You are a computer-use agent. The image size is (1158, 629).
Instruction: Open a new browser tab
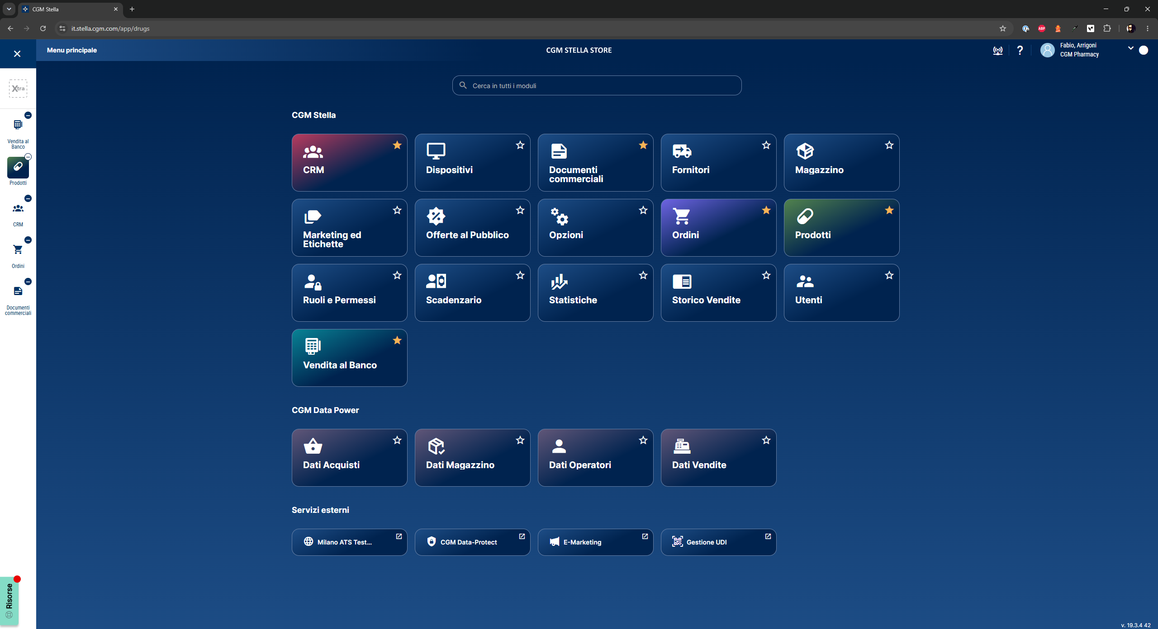click(x=132, y=9)
